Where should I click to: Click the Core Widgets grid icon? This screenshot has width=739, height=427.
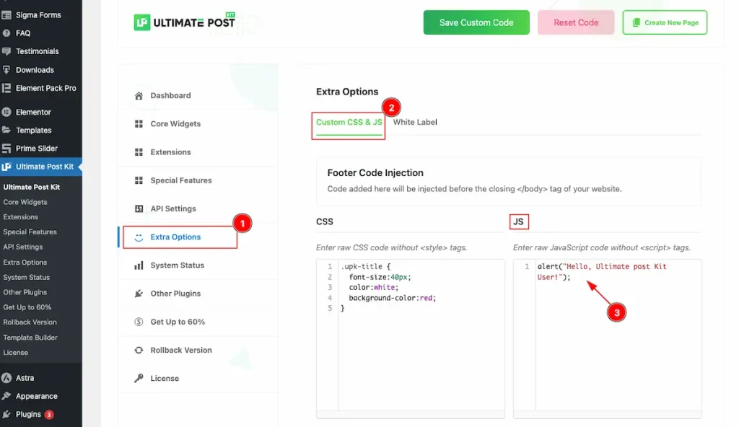(139, 124)
